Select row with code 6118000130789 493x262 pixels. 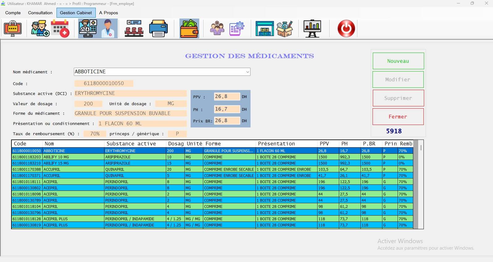(x=212, y=200)
